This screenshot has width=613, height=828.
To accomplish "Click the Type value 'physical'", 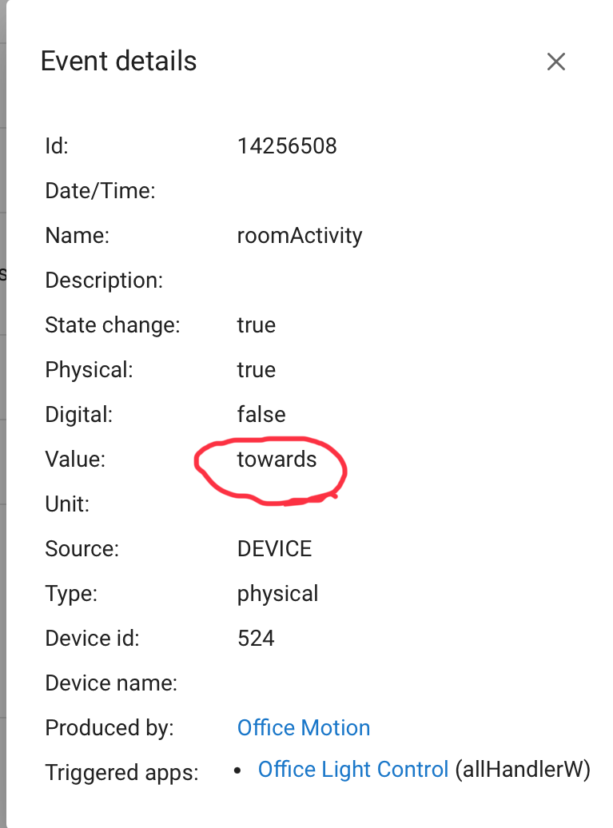I will pos(277,594).
